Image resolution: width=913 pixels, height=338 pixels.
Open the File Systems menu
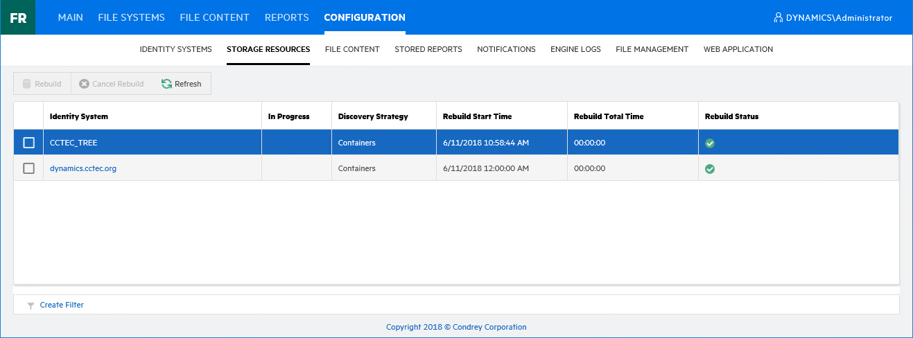pos(131,17)
